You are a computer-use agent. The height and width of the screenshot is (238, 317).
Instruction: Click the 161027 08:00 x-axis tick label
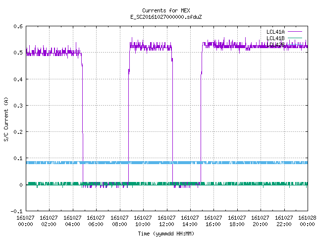tap(119, 221)
